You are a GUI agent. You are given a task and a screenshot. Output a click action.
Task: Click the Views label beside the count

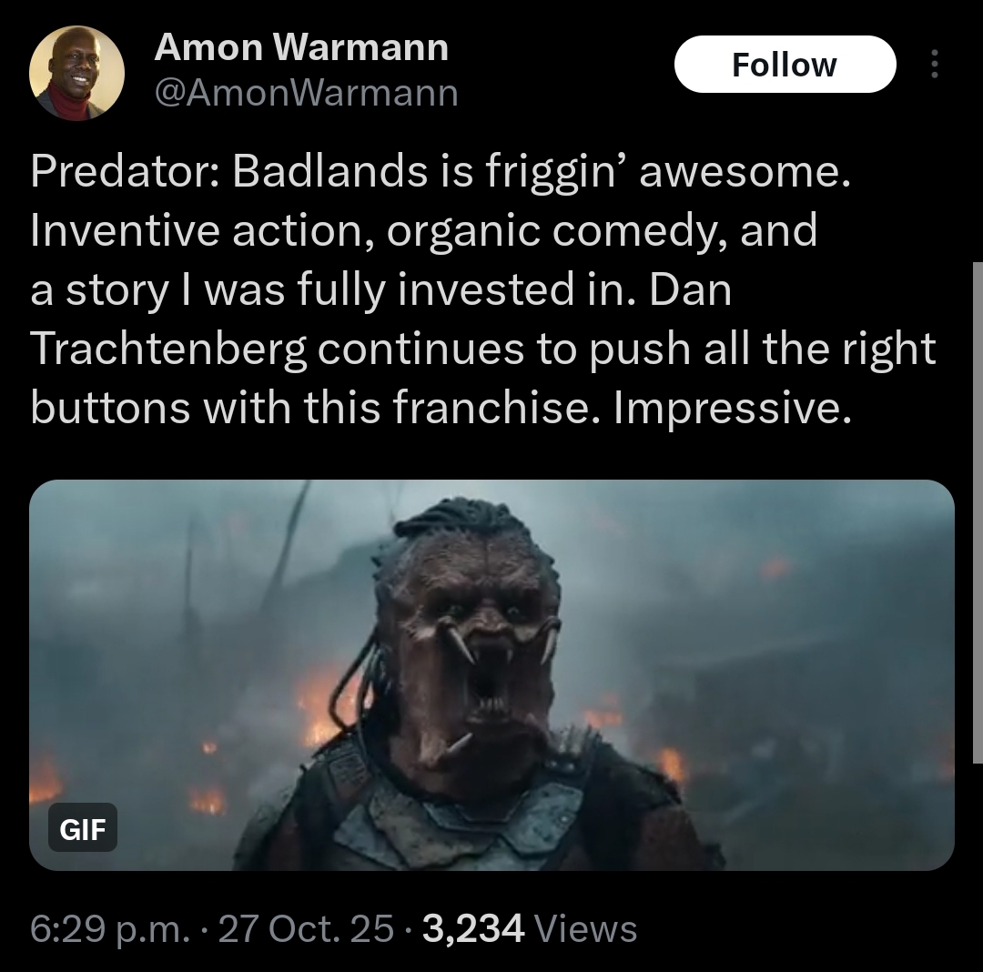coord(584,928)
